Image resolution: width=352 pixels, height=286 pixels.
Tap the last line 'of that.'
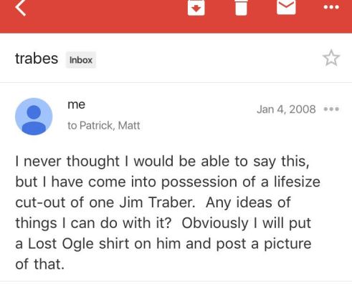coord(40,264)
